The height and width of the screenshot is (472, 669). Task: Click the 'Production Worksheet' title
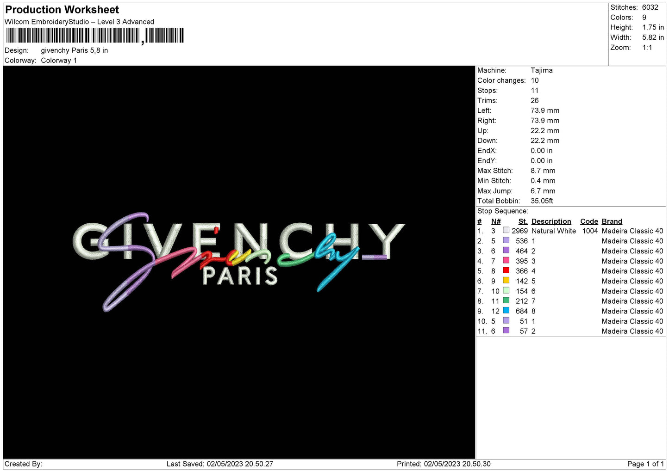[x=62, y=10]
